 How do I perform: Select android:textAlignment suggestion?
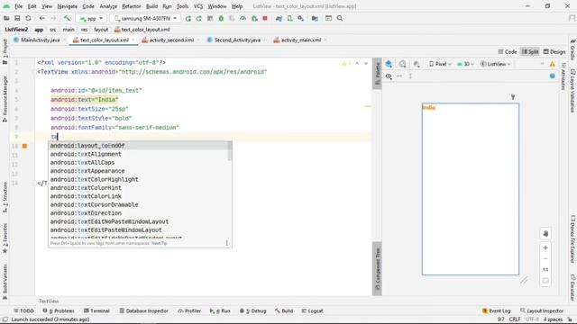138,154
